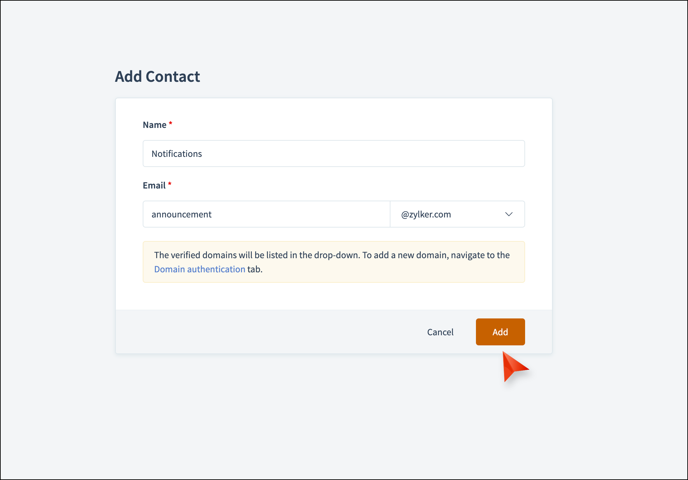Expand the domain list chevron arrow
Screen dimensions: 688x480
point(509,214)
